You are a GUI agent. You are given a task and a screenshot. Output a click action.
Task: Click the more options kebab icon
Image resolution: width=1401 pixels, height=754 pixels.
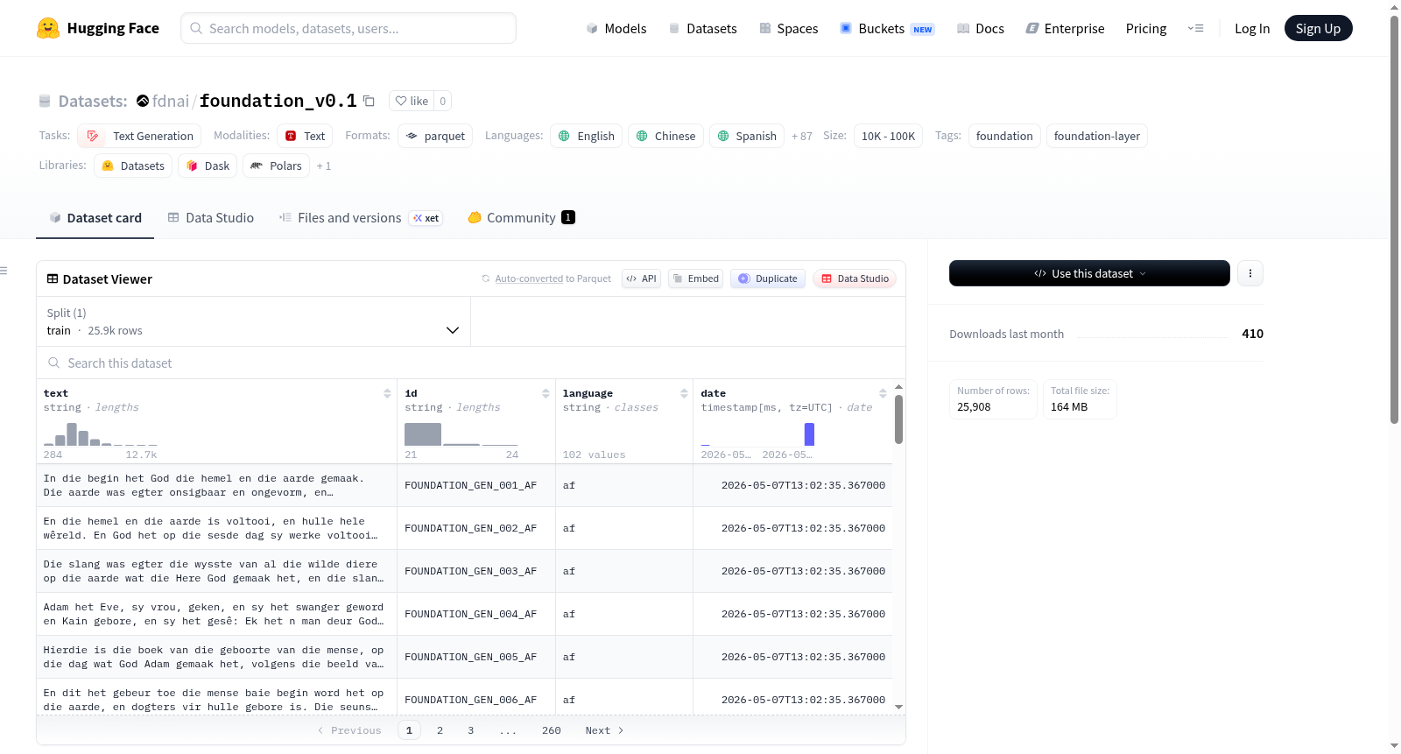pos(1250,273)
